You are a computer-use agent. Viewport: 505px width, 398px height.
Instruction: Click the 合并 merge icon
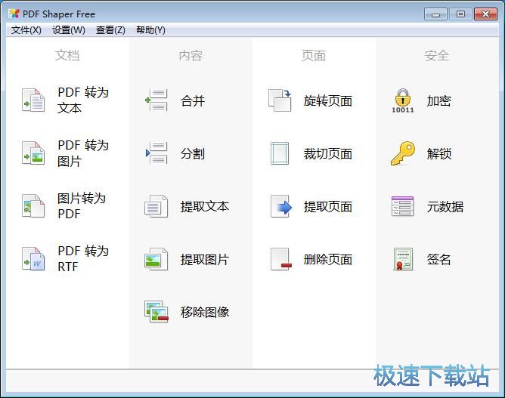(x=156, y=100)
